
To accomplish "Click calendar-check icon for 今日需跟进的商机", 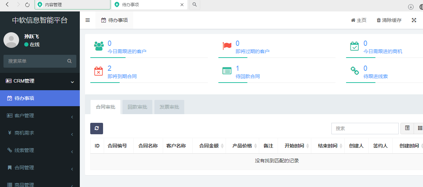I will tap(354, 46).
